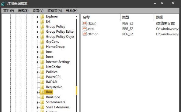The image size is (181, 112).
Task: Select the RADAR key label
Action: click(x=51, y=82)
